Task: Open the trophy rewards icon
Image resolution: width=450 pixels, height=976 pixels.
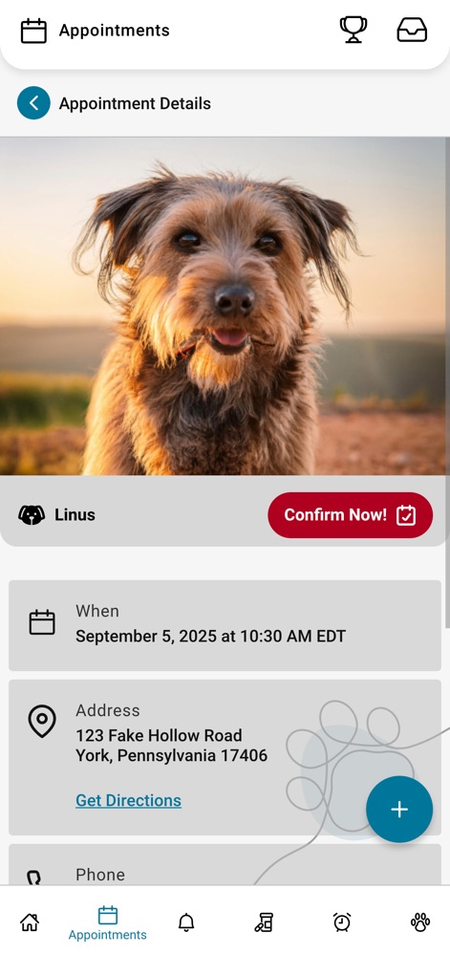Action: (x=353, y=30)
